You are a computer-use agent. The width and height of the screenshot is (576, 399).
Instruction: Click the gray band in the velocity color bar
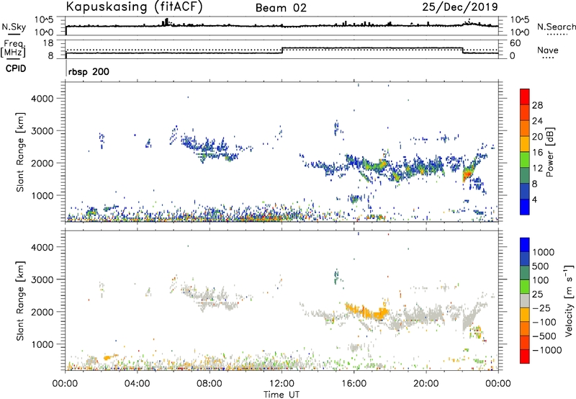coord(525,300)
